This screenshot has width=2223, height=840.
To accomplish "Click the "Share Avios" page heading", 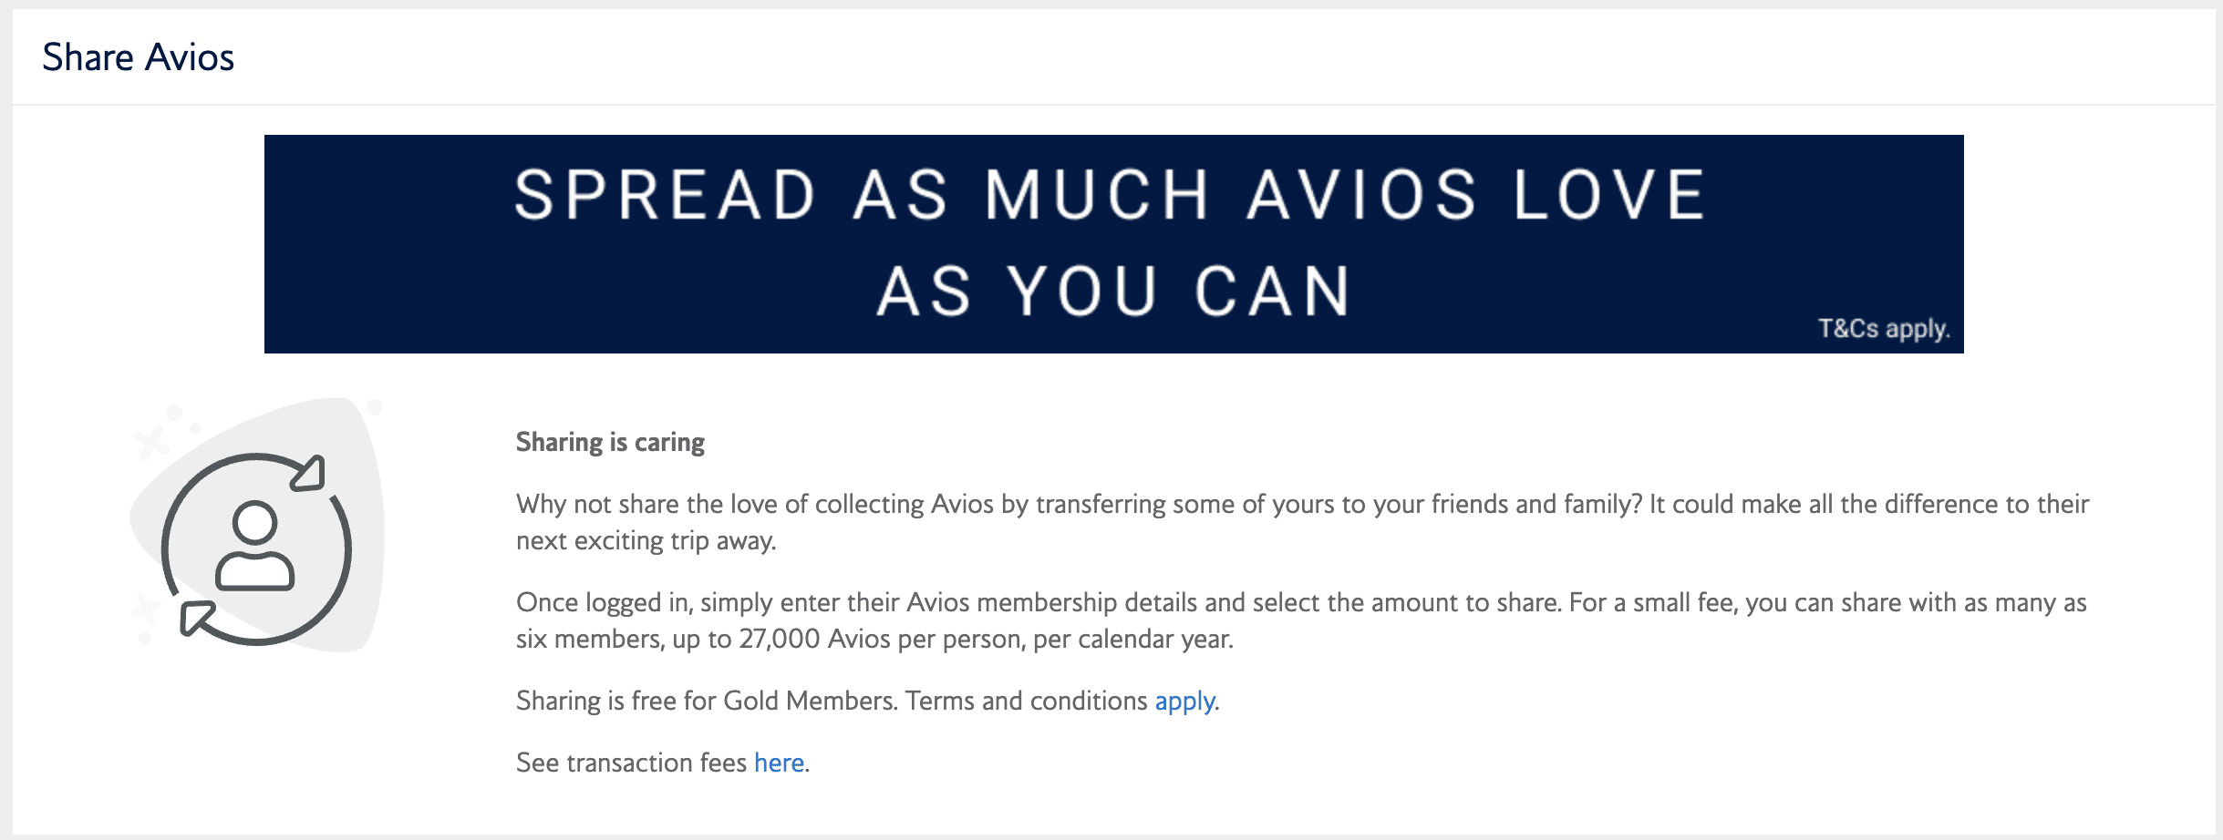I will point(139,57).
